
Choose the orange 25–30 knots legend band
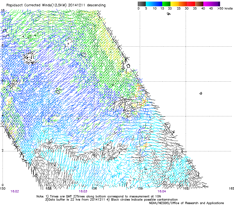183,4
